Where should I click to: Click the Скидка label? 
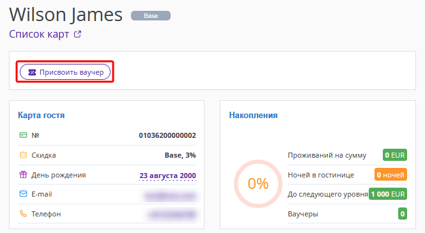(x=43, y=155)
